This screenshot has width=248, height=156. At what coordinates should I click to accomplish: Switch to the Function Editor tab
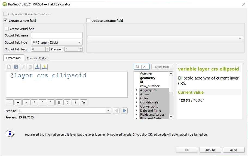click(37, 58)
